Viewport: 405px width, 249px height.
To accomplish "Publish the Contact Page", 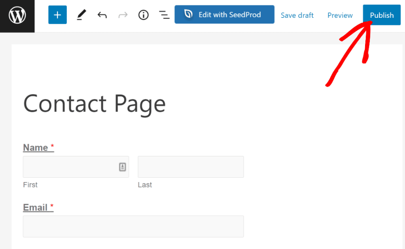I will click(381, 15).
